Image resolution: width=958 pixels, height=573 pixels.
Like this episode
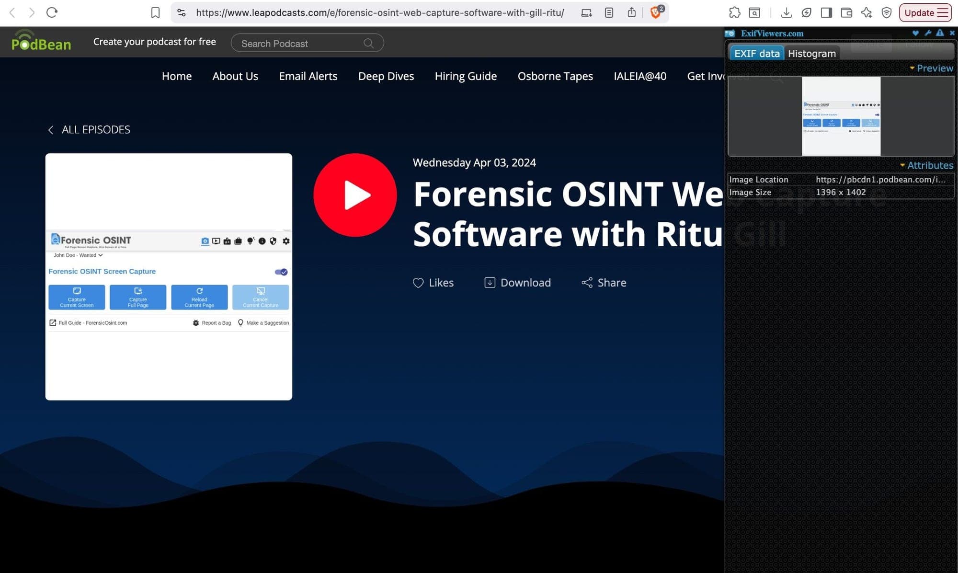coord(433,283)
